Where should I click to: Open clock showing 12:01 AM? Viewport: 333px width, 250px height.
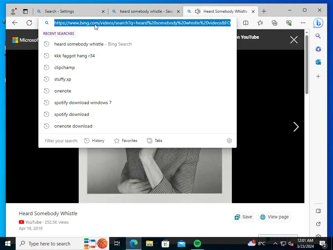click(x=305, y=243)
